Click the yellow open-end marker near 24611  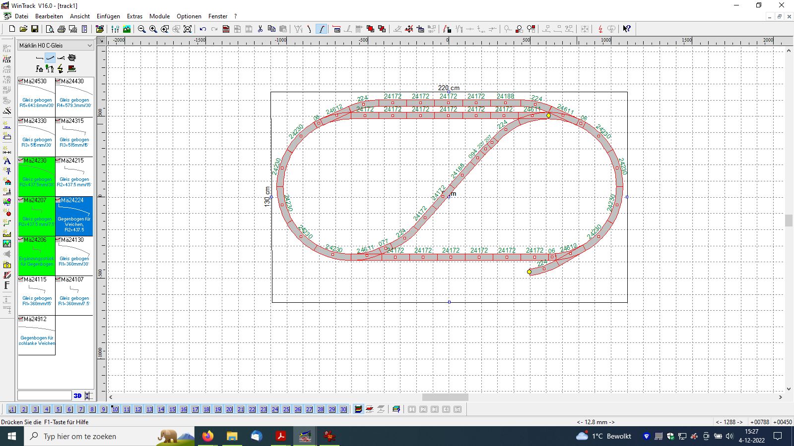[x=548, y=115]
